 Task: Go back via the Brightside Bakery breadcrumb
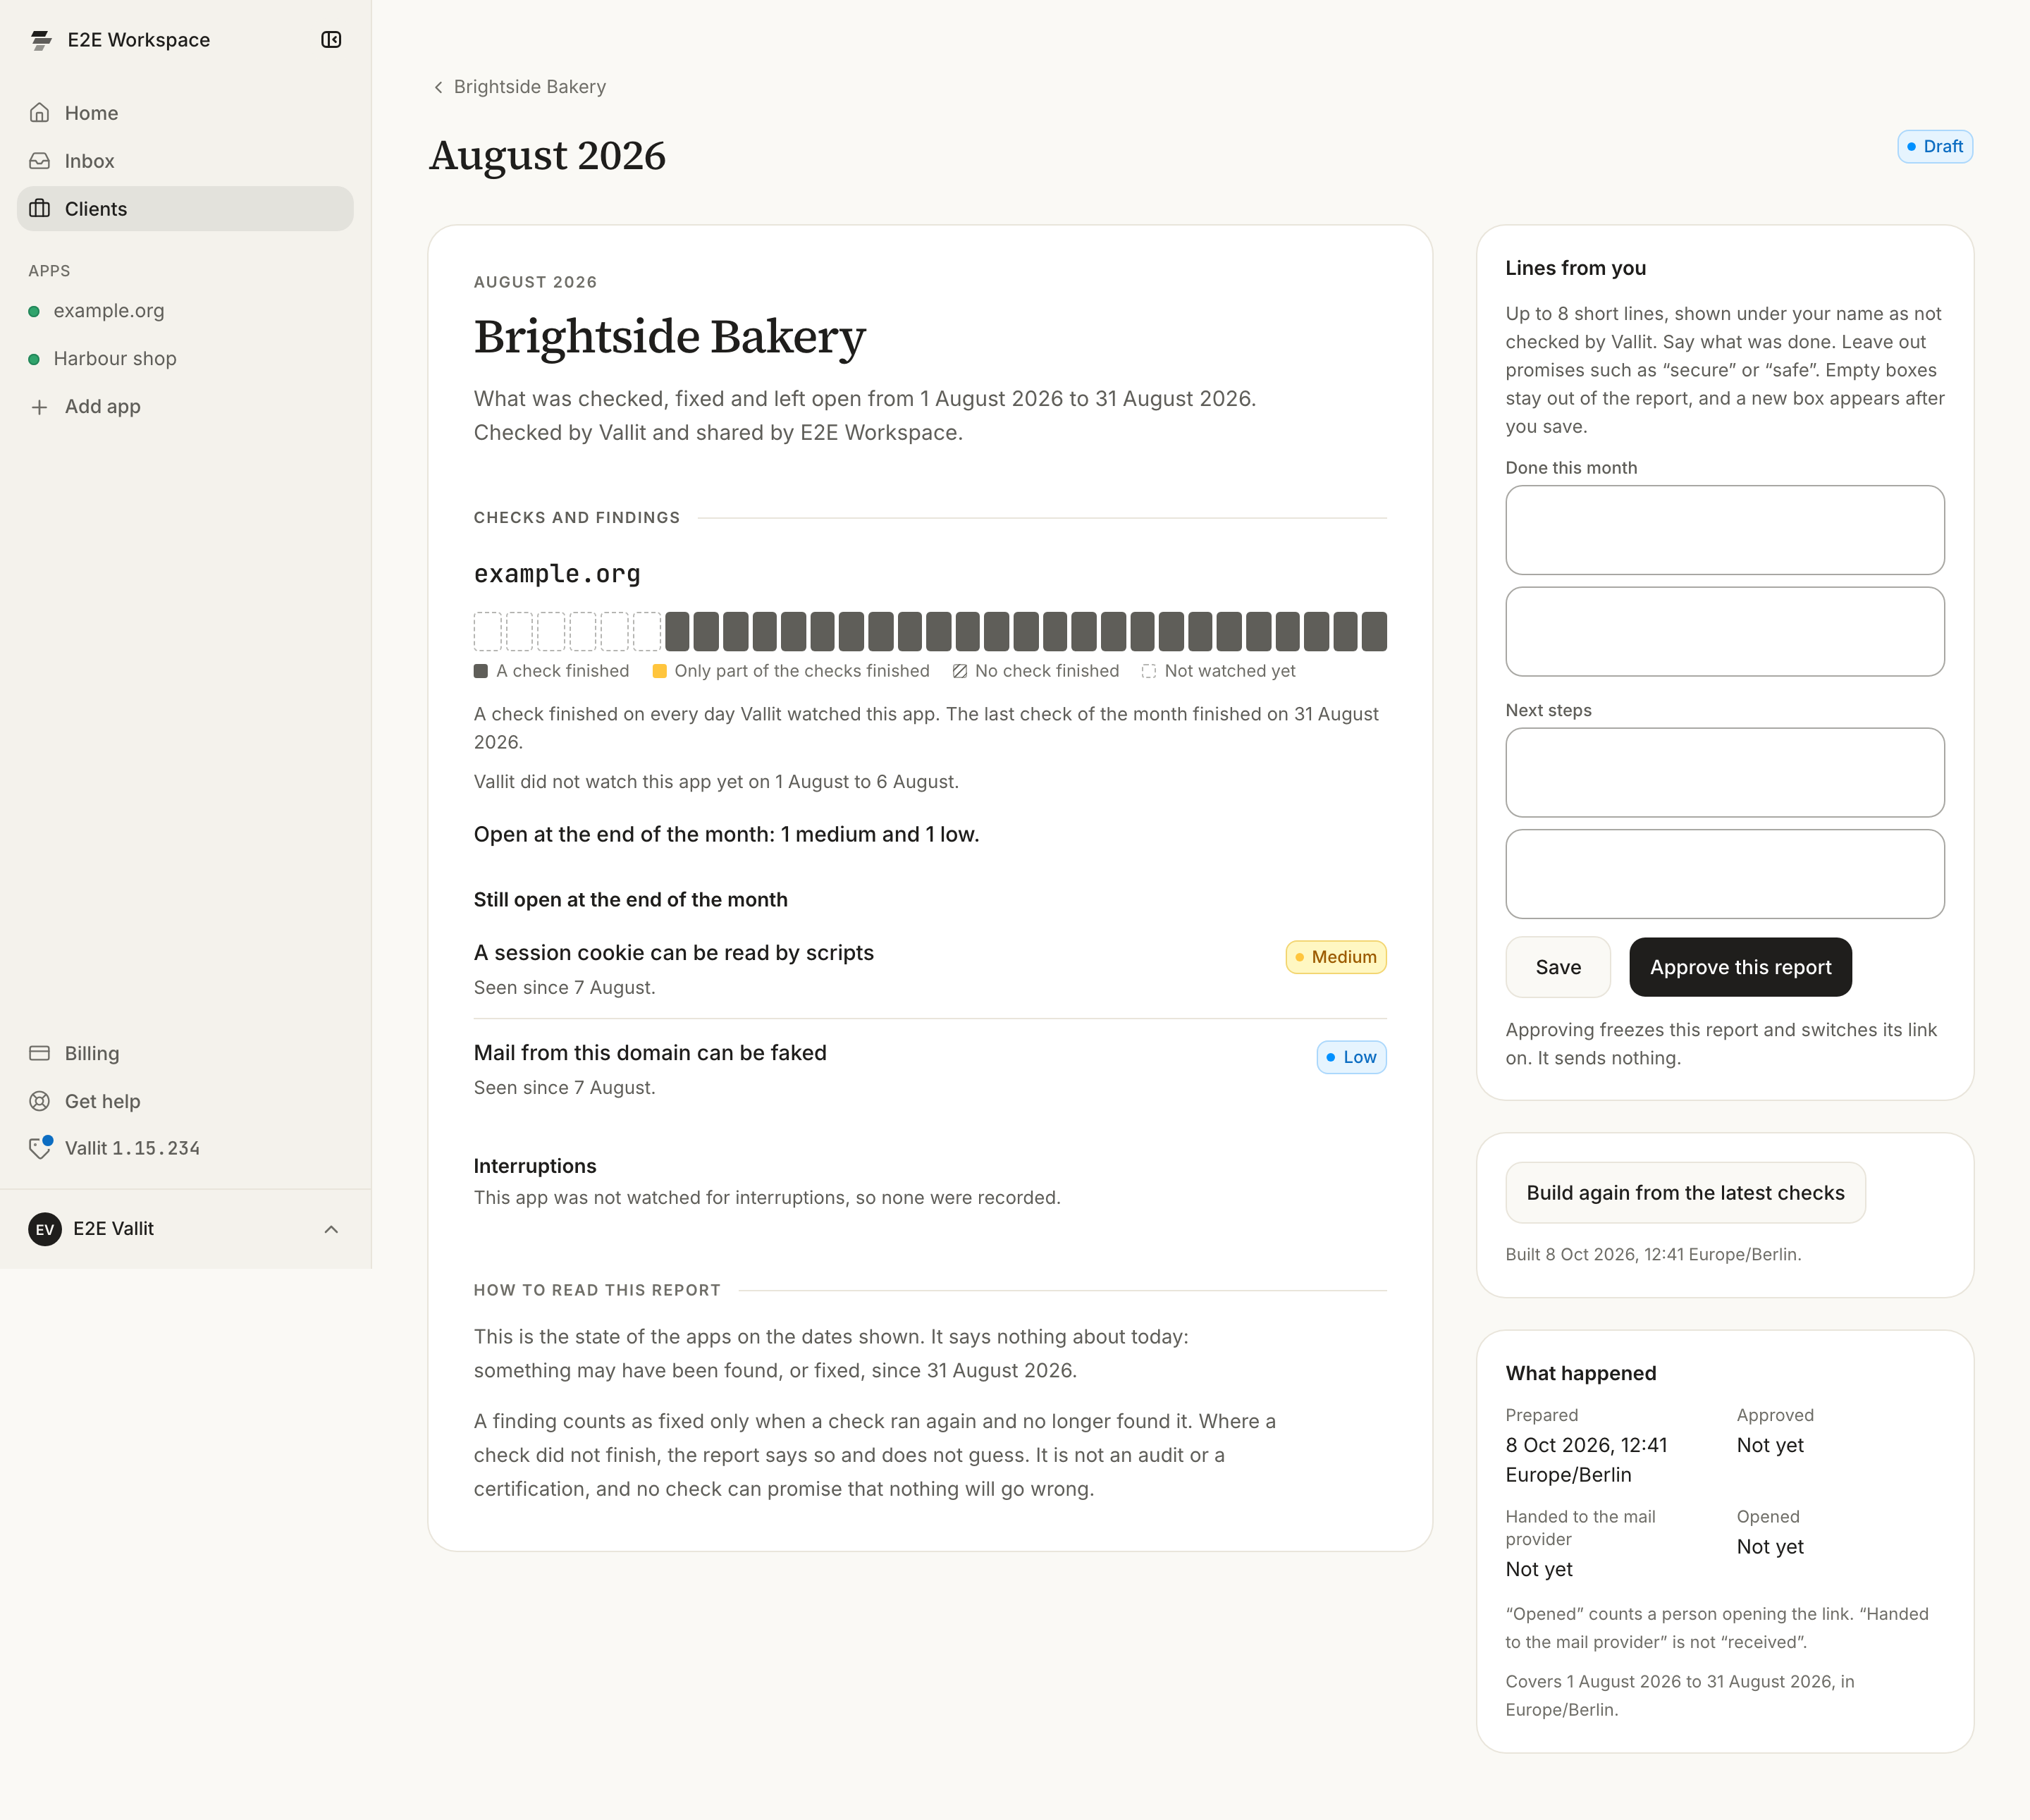519,87
